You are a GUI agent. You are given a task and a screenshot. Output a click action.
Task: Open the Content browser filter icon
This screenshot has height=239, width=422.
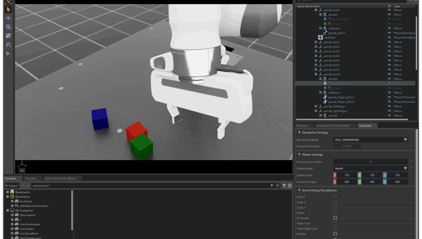[x=284, y=186]
